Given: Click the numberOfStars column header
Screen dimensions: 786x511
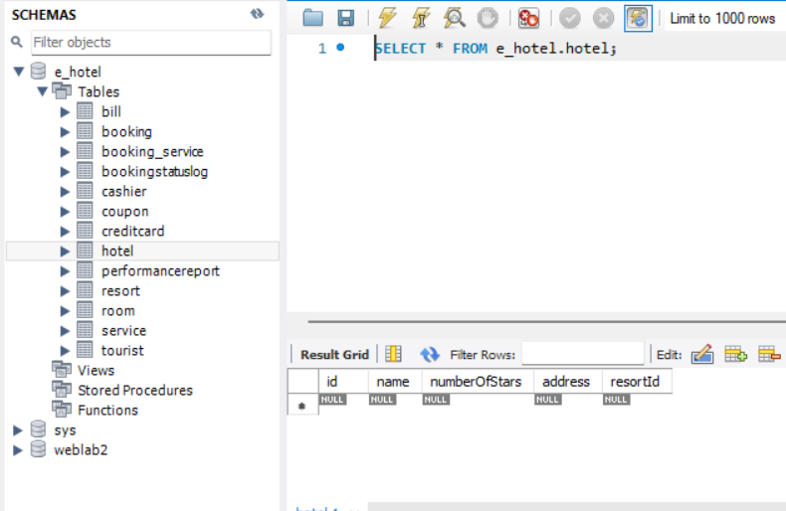Looking at the screenshot, I should [x=477, y=382].
